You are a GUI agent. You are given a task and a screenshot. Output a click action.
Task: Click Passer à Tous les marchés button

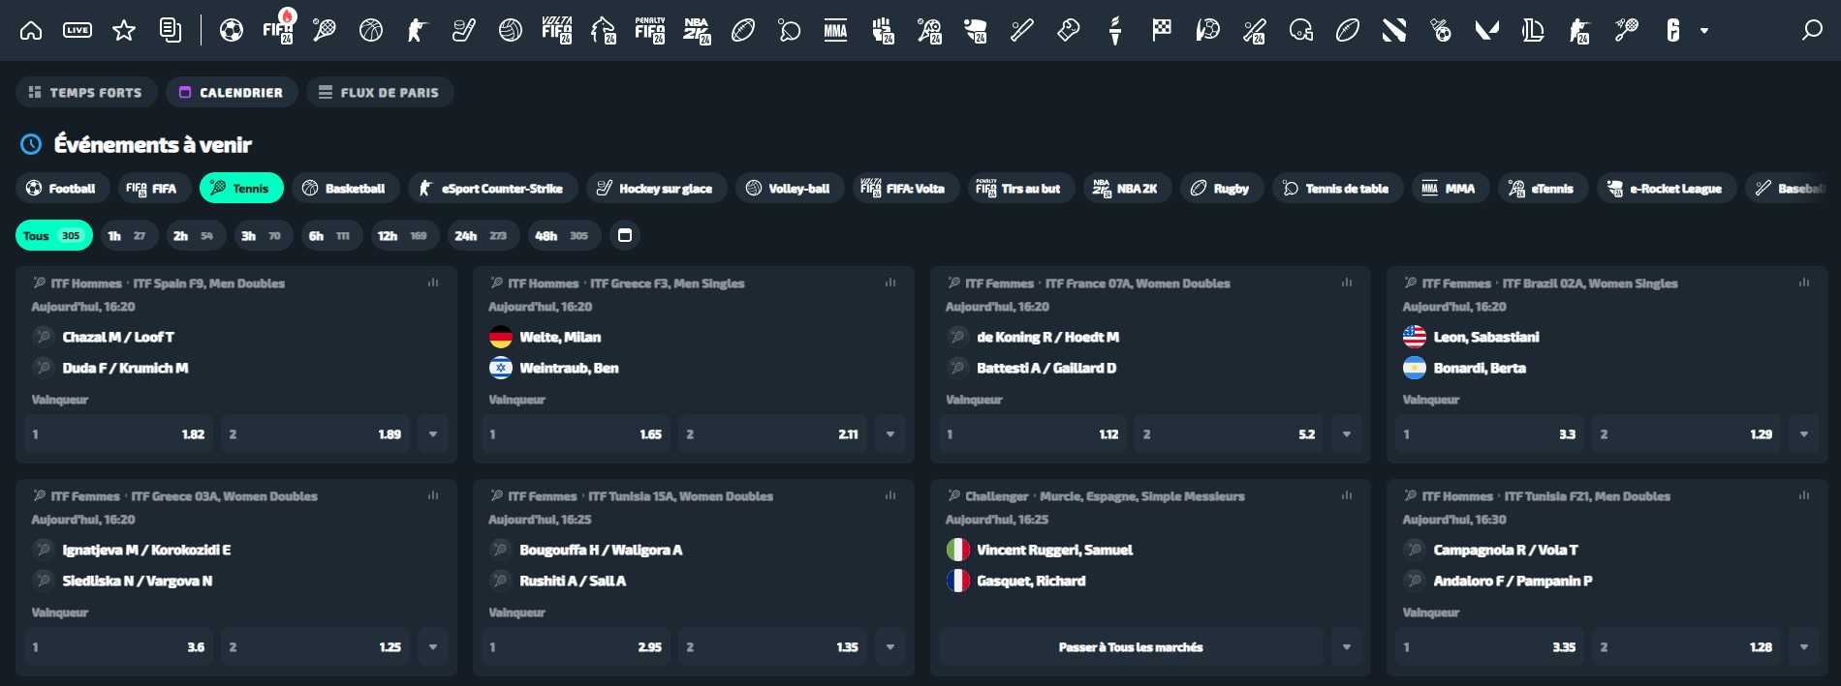tap(1131, 647)
